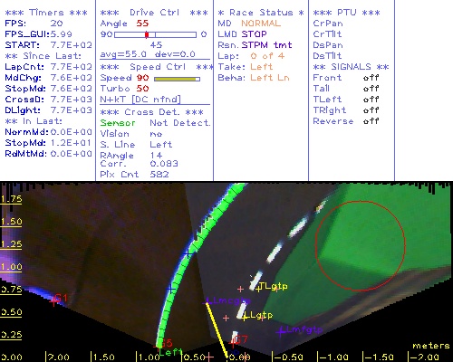The width and height of the screenshot is (453, 362).
Task: Click the PTU section header
Action: [346, 13]
